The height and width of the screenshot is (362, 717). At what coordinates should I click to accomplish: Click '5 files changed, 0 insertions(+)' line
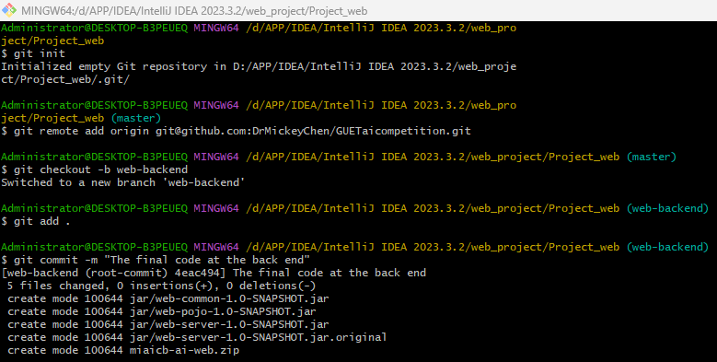point(161,286)
